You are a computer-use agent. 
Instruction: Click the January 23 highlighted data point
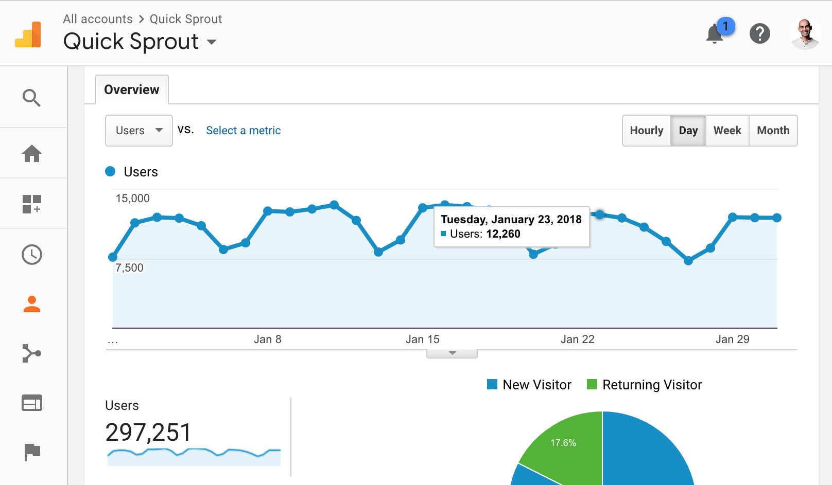coord(600,214)
